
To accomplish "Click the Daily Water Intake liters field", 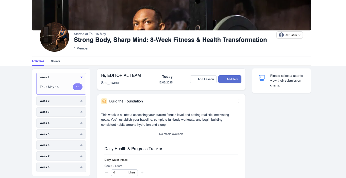I will click(x=124, y=173).
